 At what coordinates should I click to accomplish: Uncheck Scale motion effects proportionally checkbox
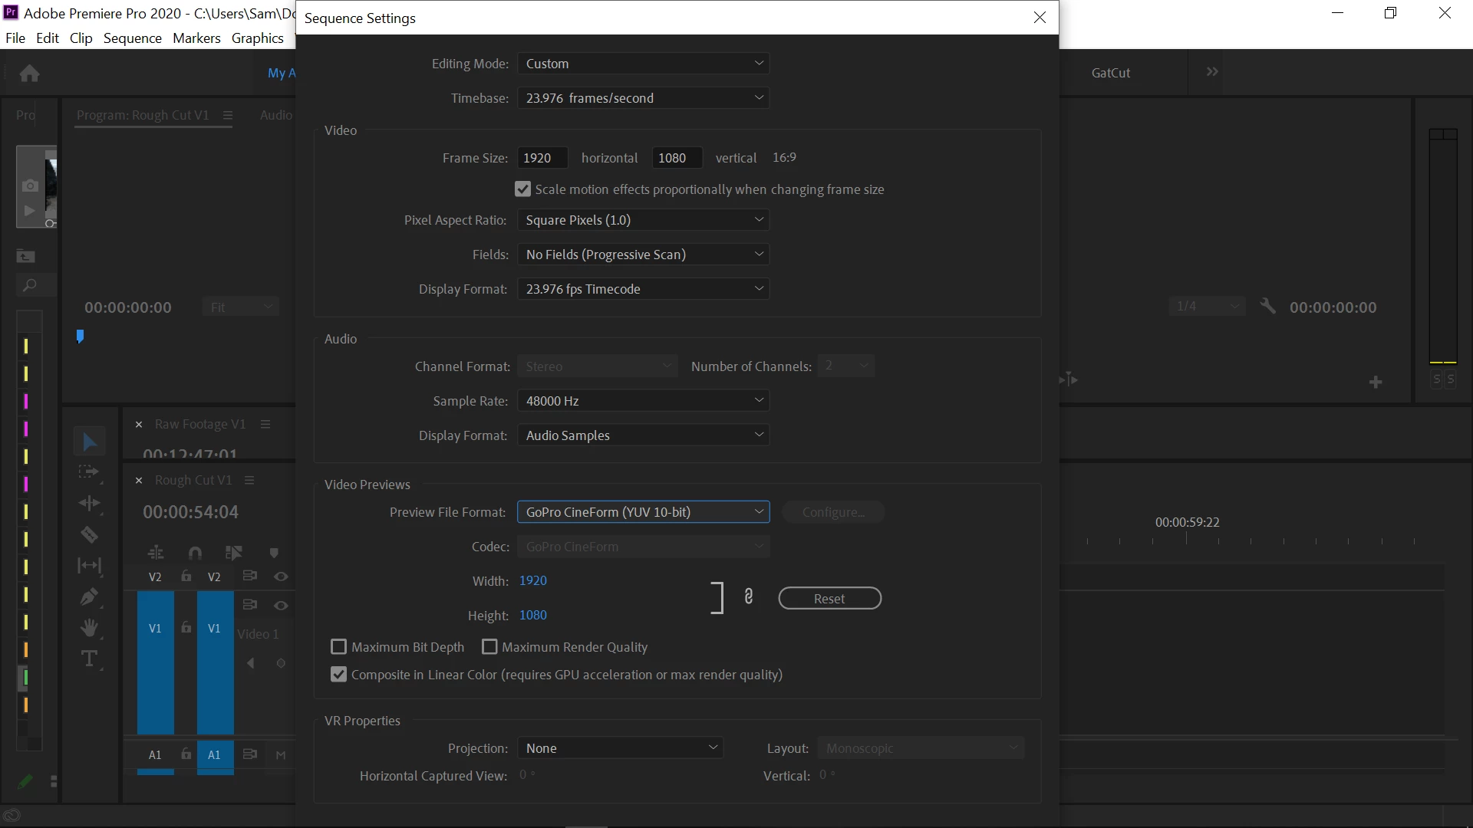tap(522, 189)
